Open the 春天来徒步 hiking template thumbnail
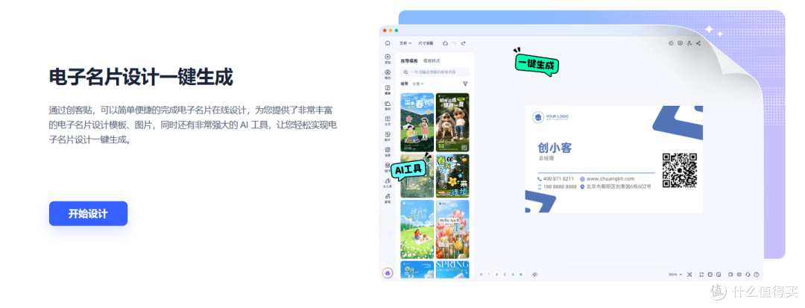The height and width of the screenshot is (308, 805). [x=452, y=175]
